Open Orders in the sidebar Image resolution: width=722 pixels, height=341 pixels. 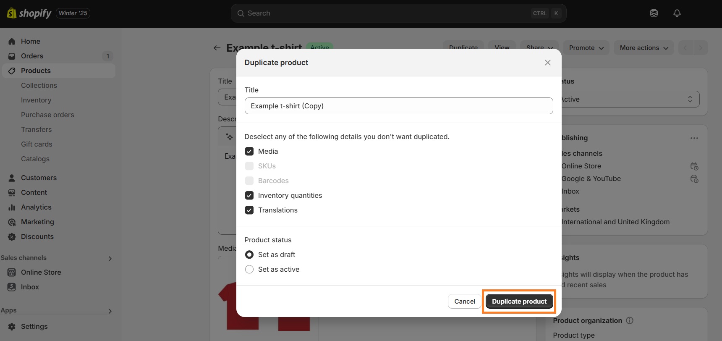[x=32, y=56]
